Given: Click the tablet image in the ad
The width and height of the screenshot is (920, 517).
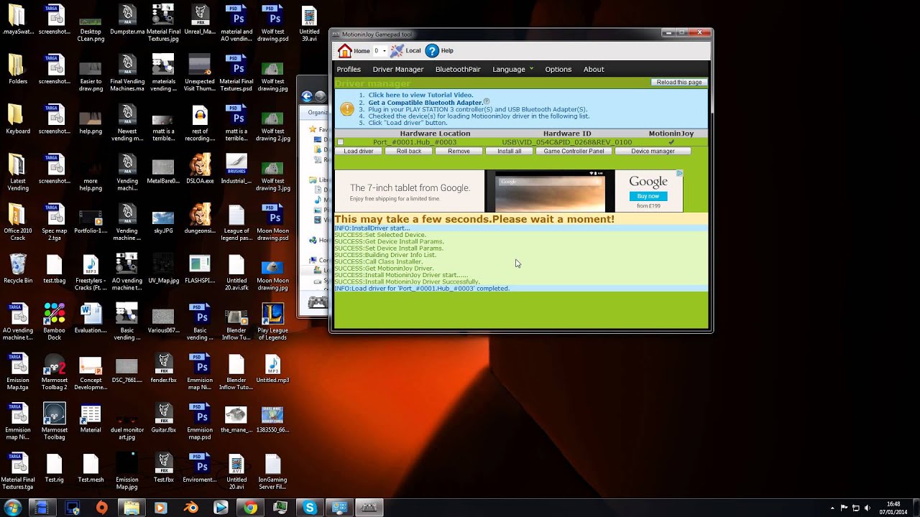Looking at the screenshot, I should (550, 191).
